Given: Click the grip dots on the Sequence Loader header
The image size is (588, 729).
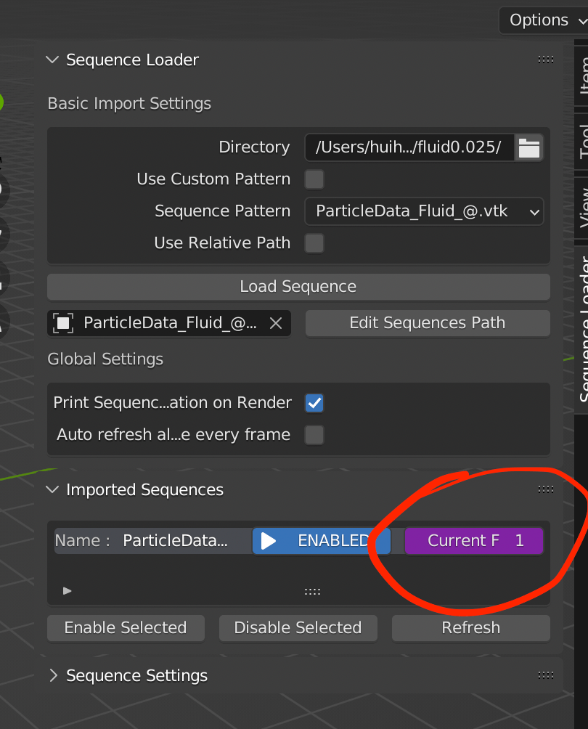Looking at the screenshot, I should [545, 60].
